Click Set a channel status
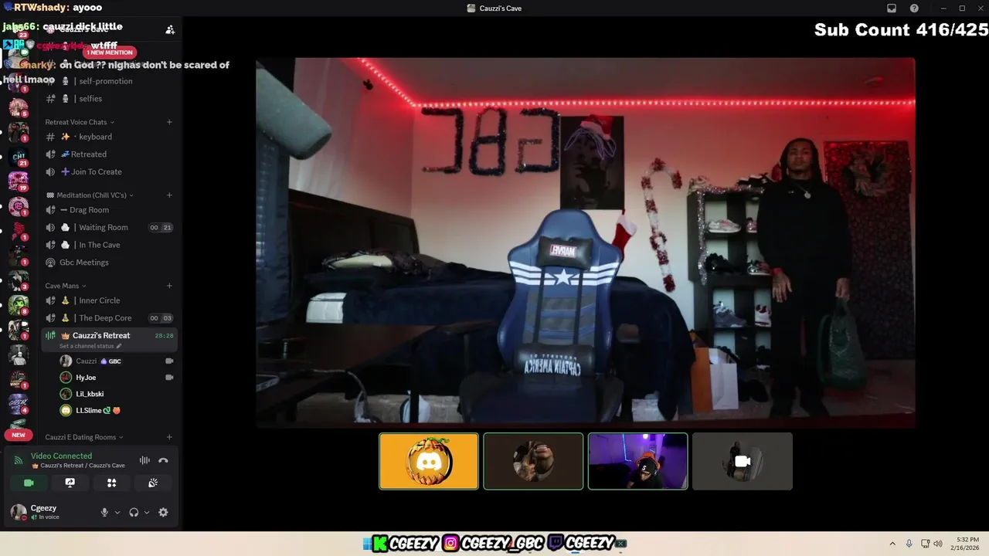The height and width of the screenshot is (556, 989). click(90, 346)
